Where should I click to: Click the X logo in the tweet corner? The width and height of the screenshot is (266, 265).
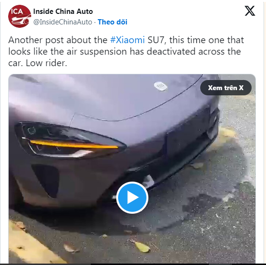click(250, 11)
